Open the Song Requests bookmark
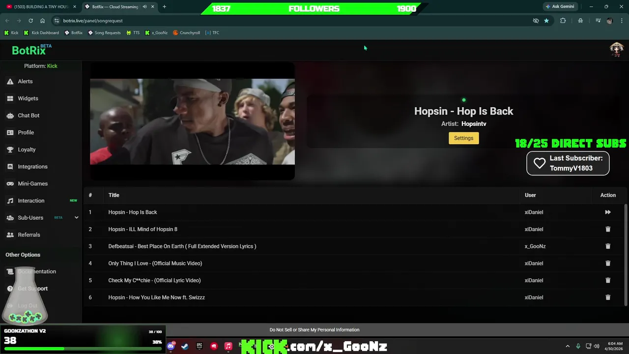The width and height of the screenshot is (629, 354). 104,33
